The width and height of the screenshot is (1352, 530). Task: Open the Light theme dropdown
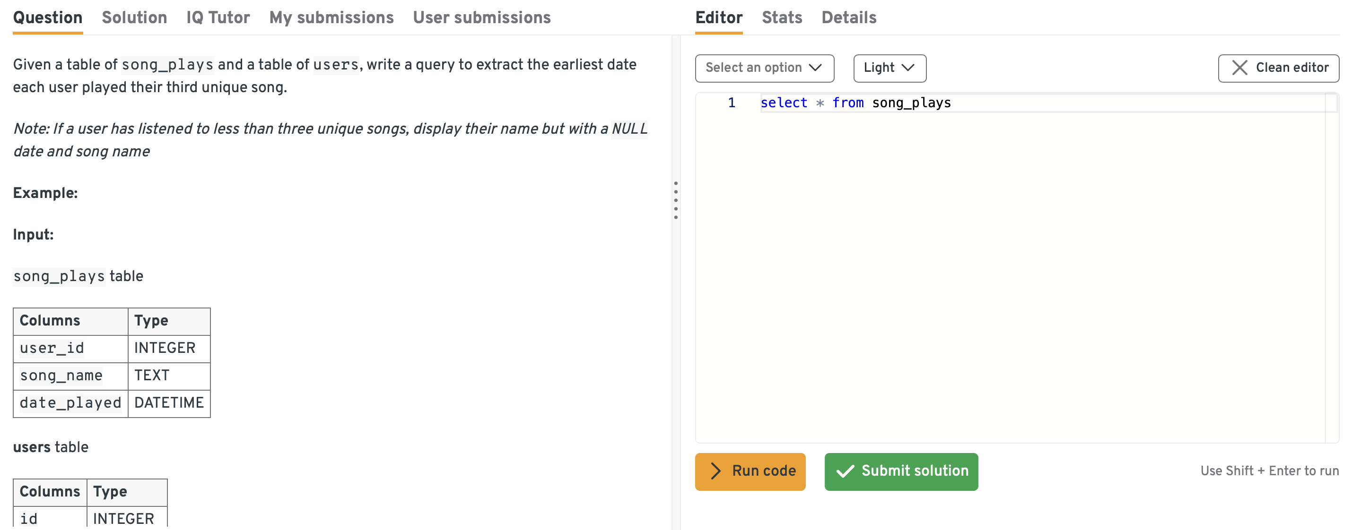(889, 68)
